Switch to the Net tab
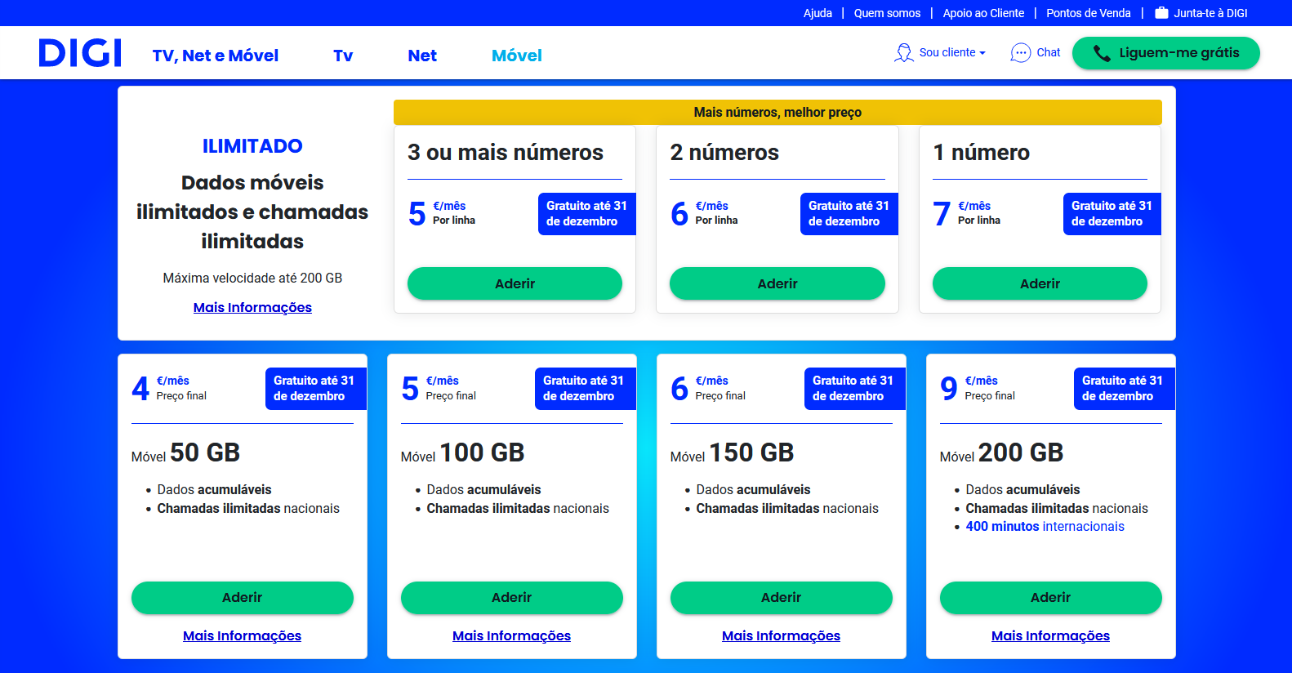This screenshot has width=1292, height=673. pyautogui.click(x=422, y=56)
